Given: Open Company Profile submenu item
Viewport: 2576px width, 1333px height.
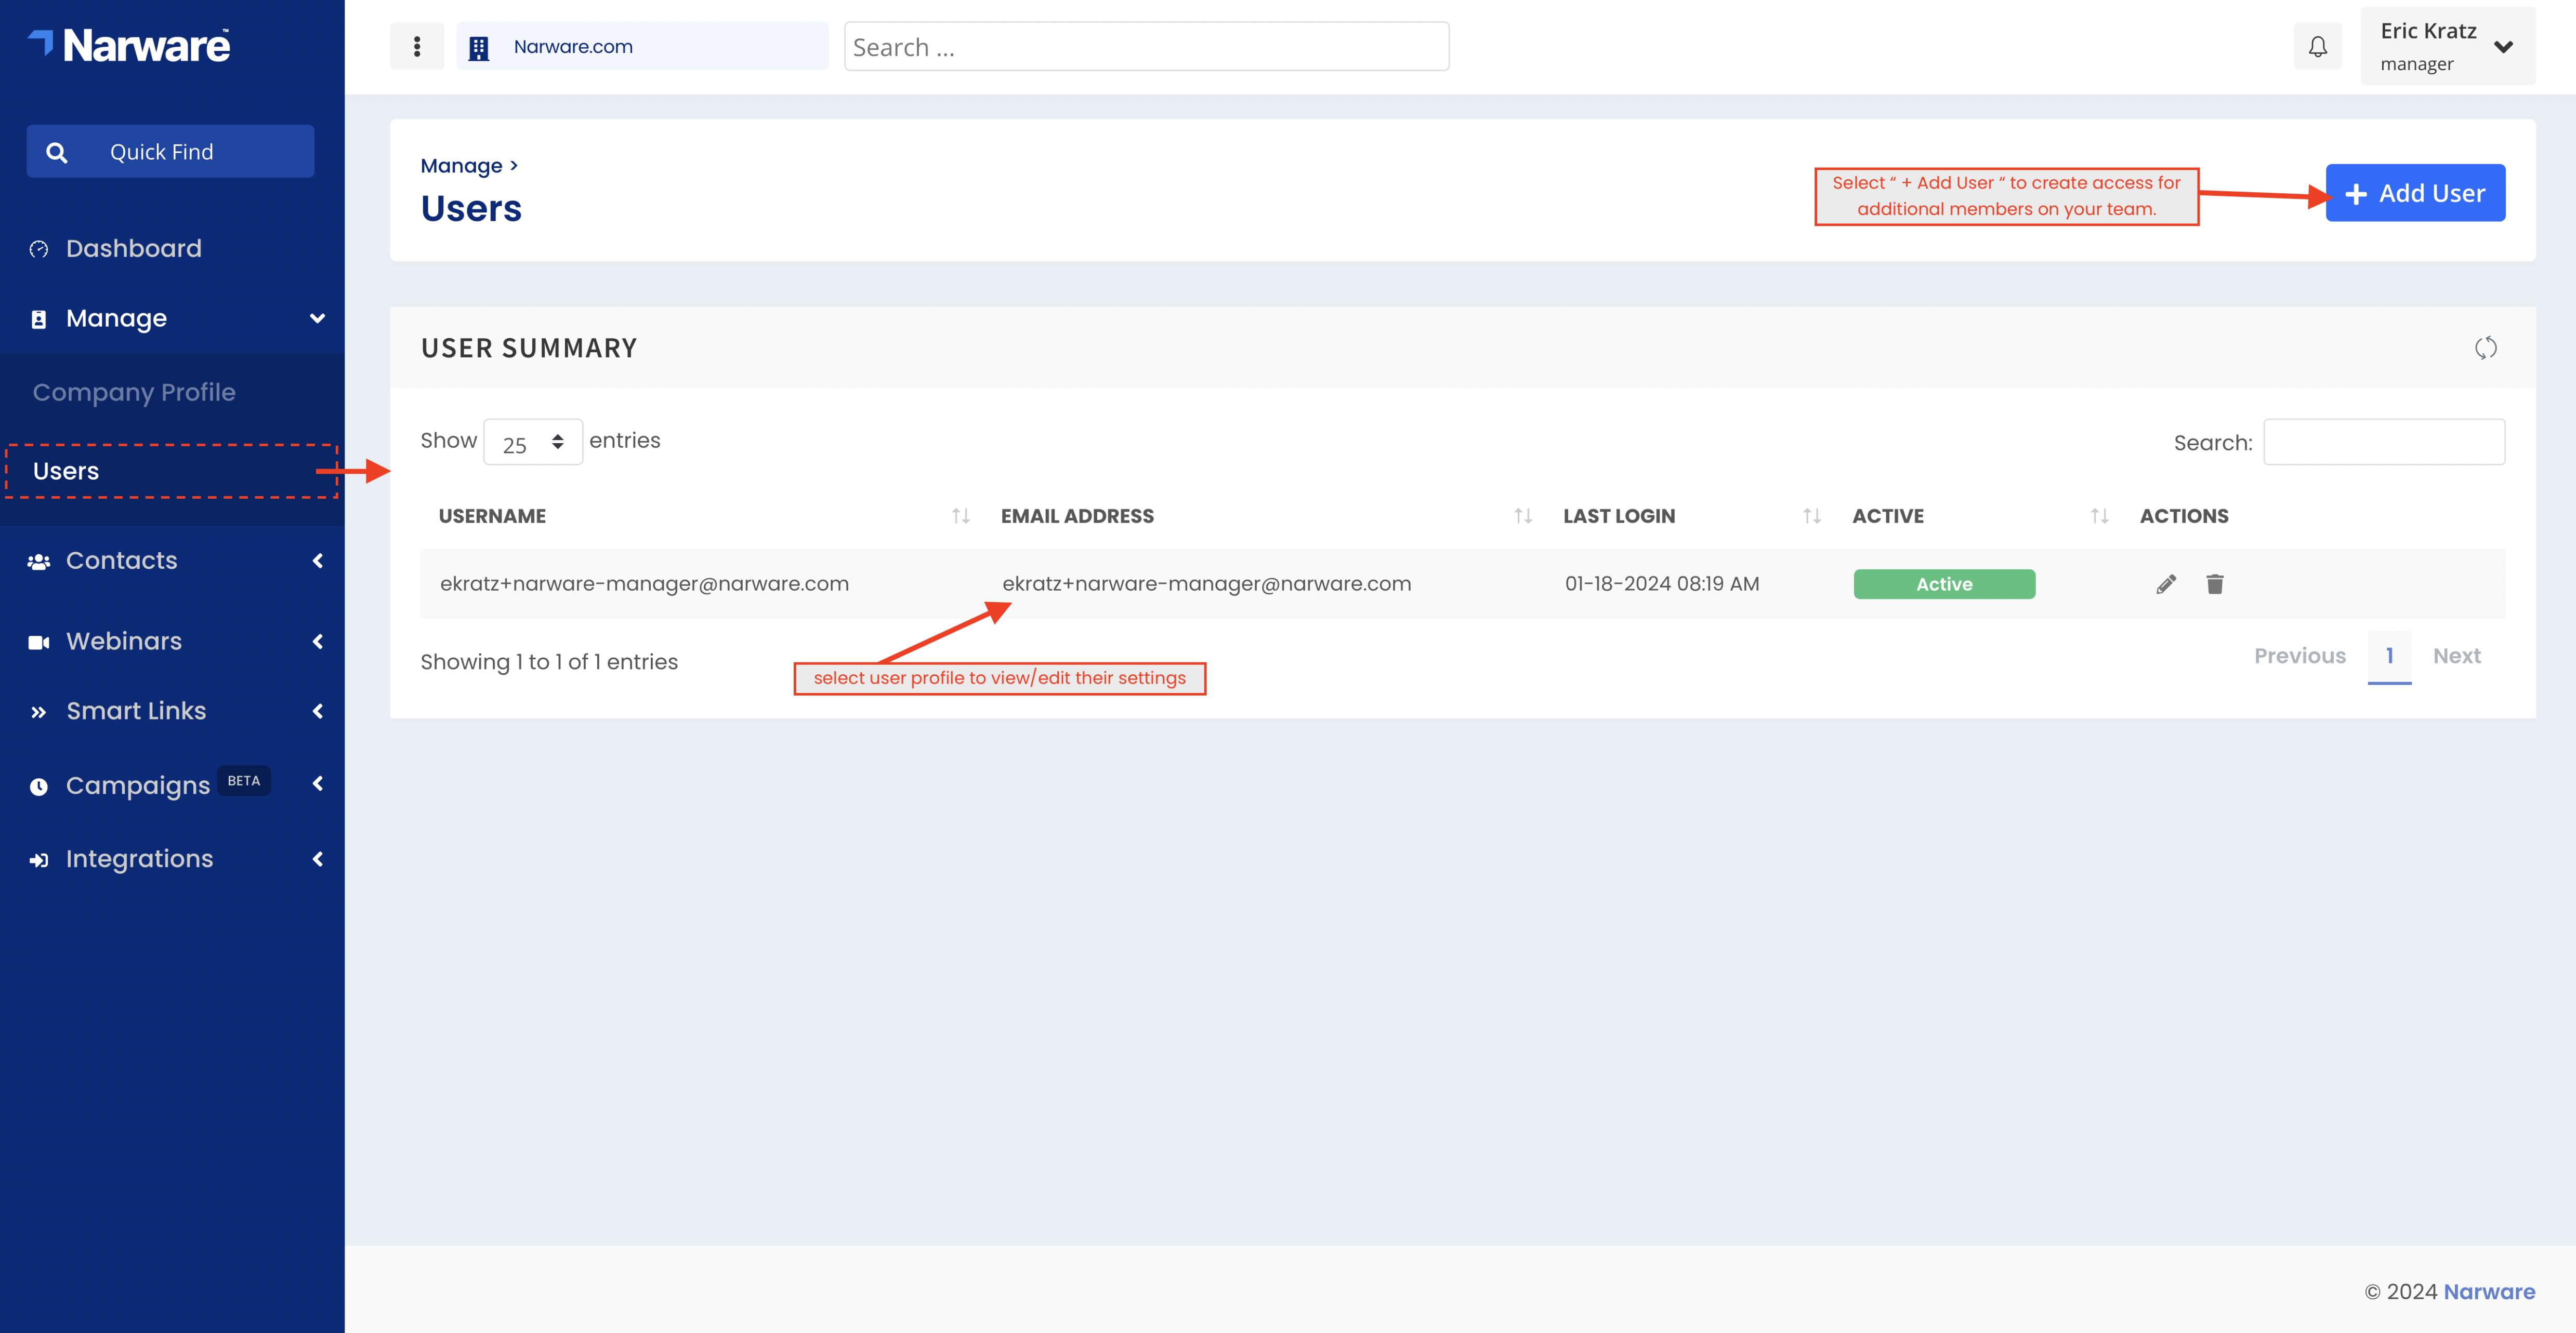Looking at the screenshot, I should pos(134,392).
